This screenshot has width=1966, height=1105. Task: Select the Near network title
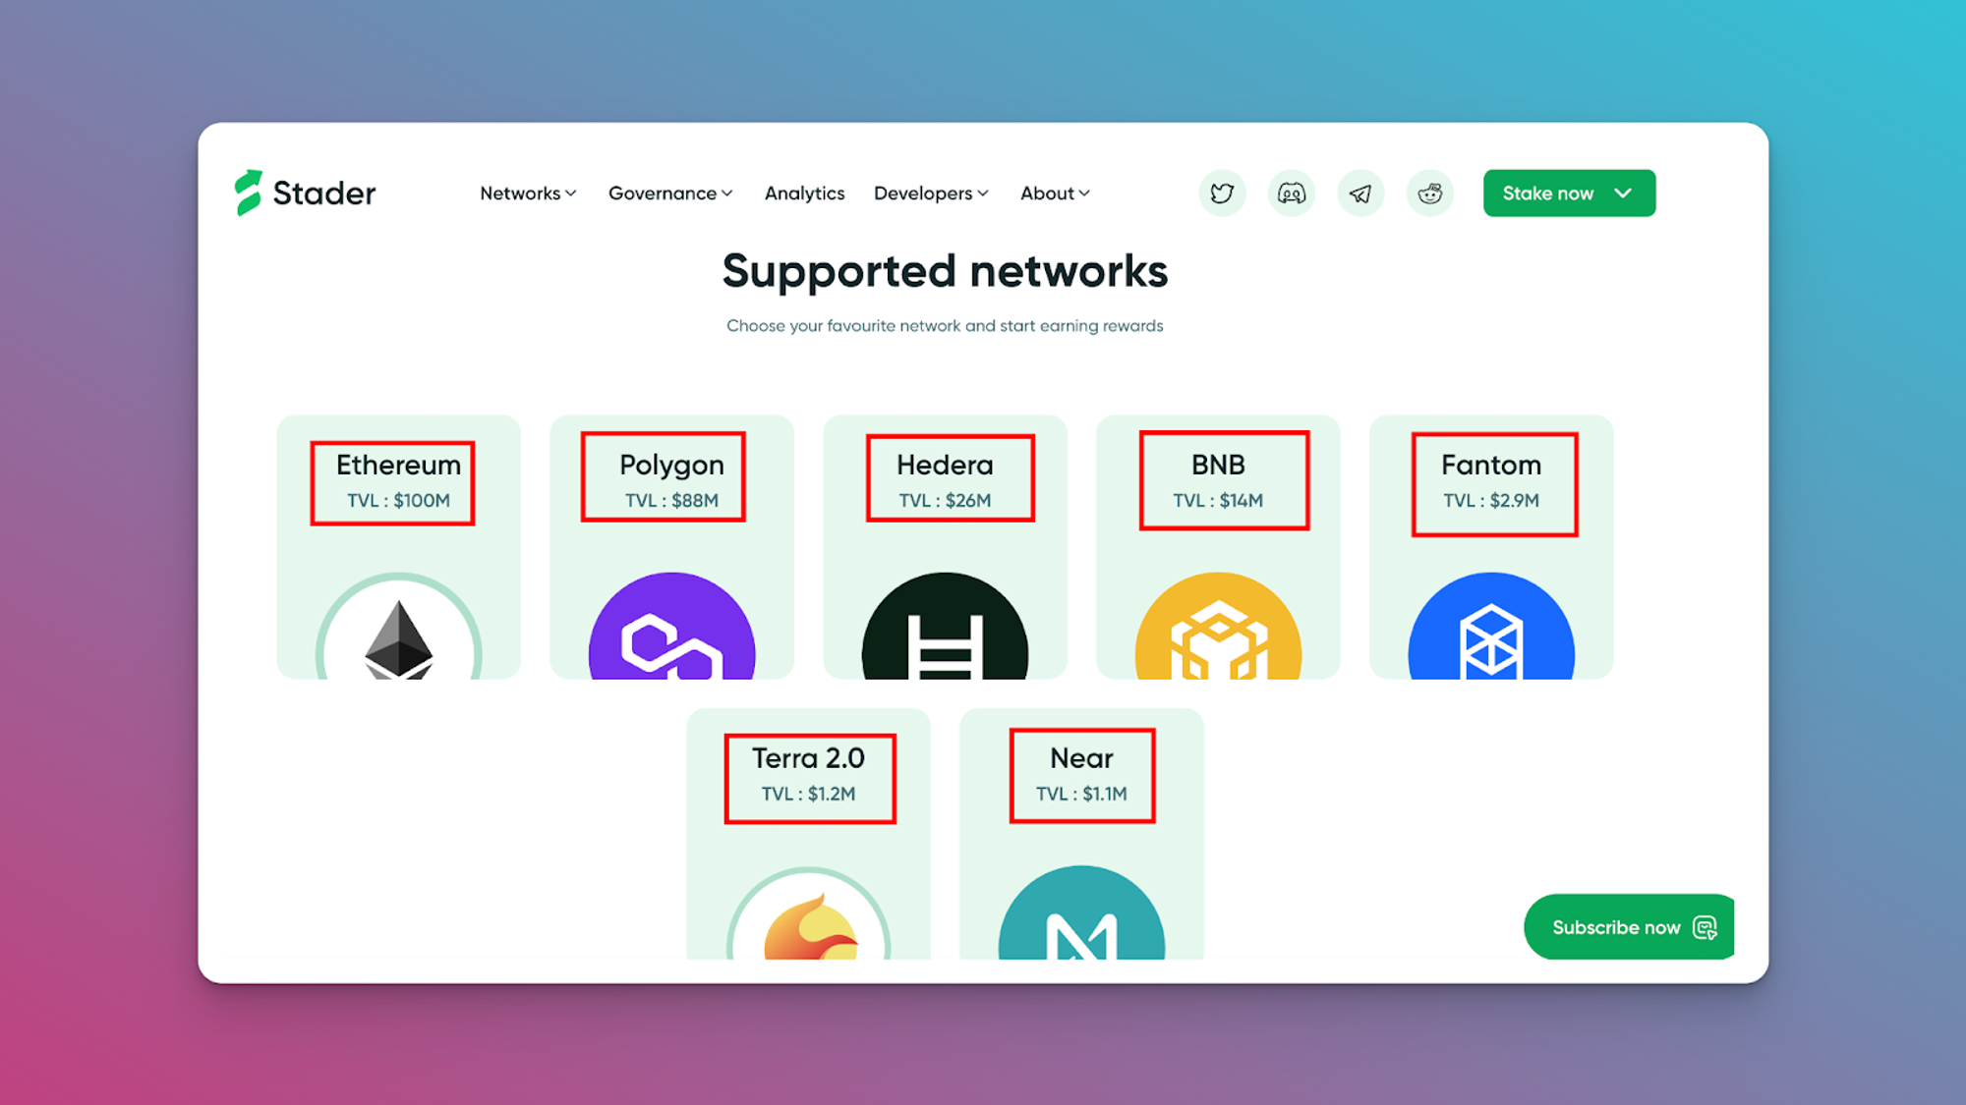pos(1081,758)
